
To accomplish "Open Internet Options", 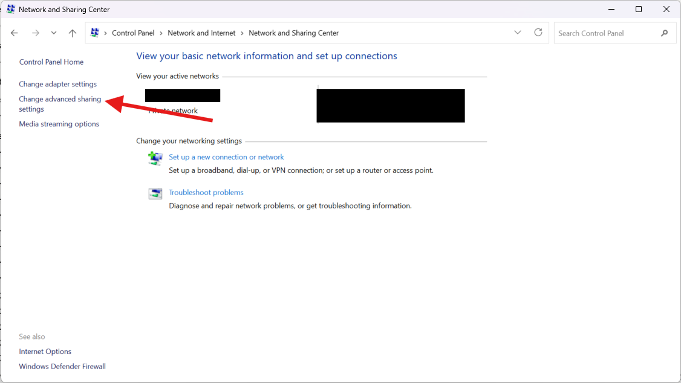I will 45,352.
